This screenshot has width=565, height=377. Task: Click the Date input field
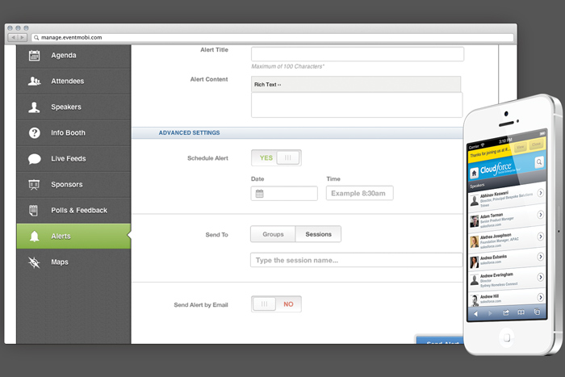point(284,194)
